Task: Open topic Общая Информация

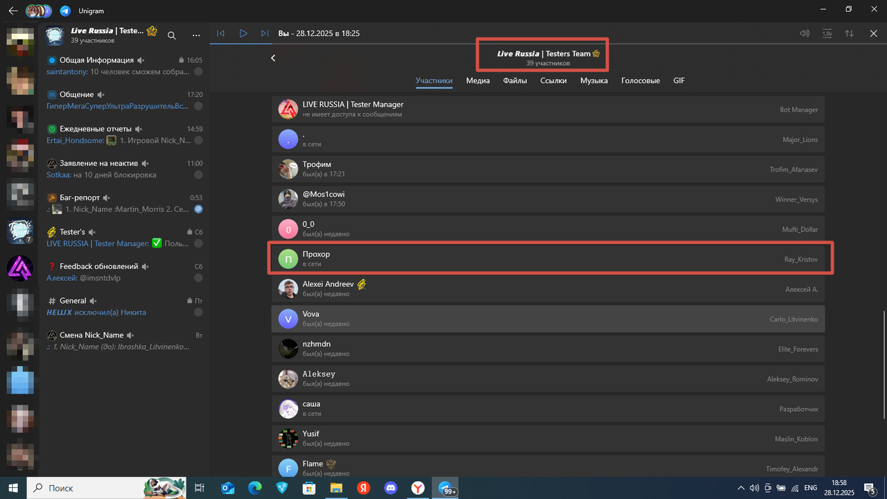Action: 125,66
